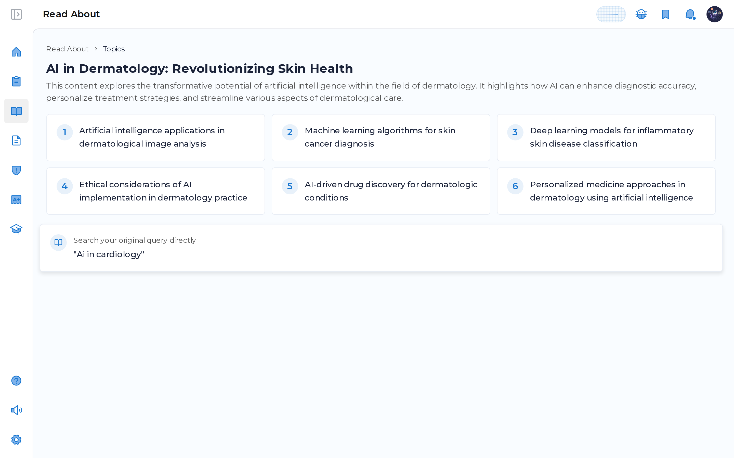Screen dimensions: 734x458
Task: Open the settings gear icon
Action: [x=16, y=439]
